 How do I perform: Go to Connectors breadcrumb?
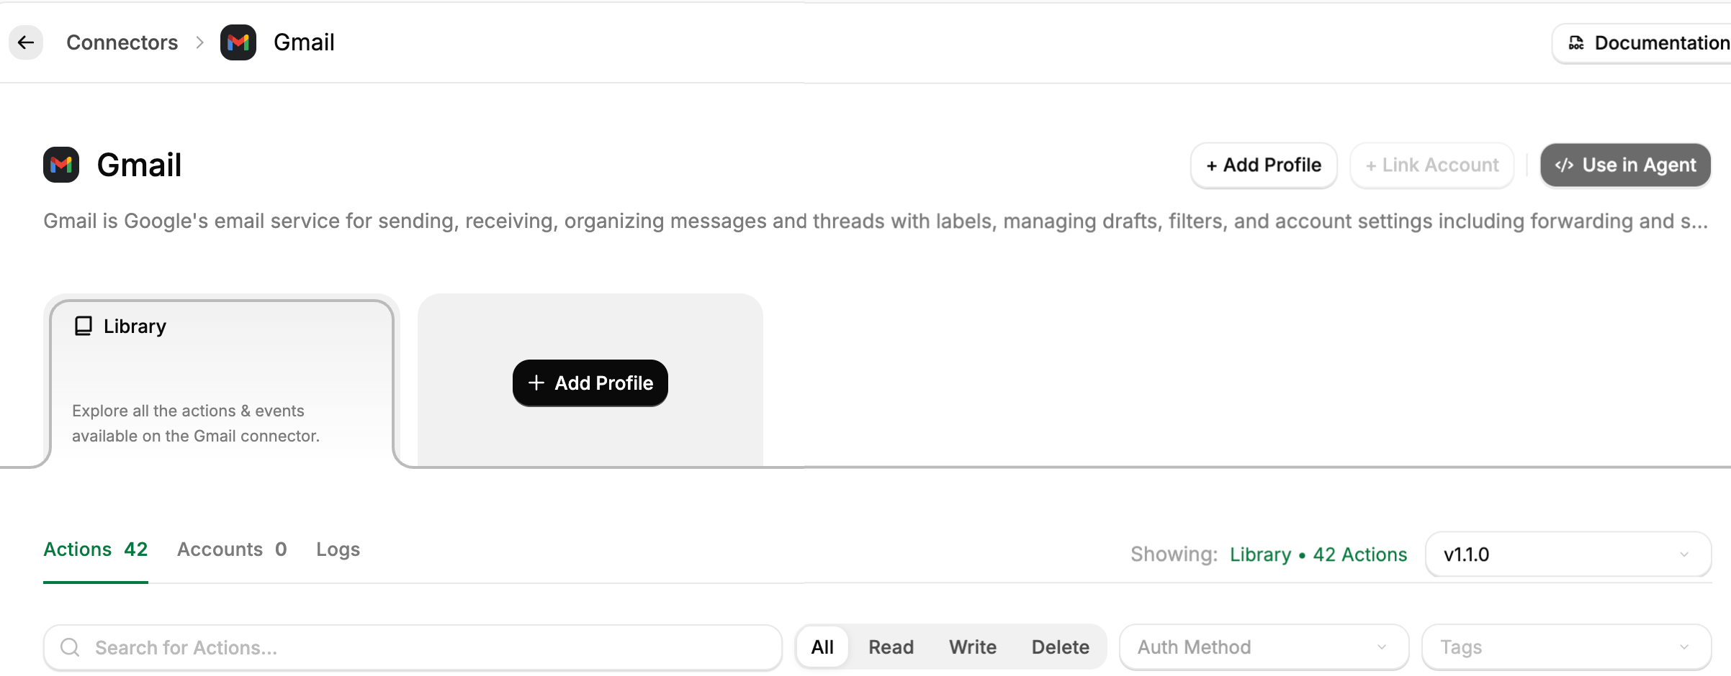click(x=122, y=42)
